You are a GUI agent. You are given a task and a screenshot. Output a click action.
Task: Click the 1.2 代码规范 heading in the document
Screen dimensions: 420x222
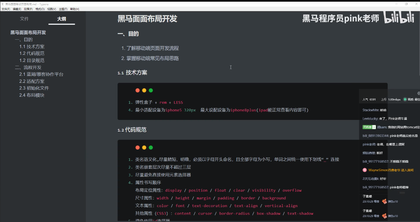pos(132,130)
